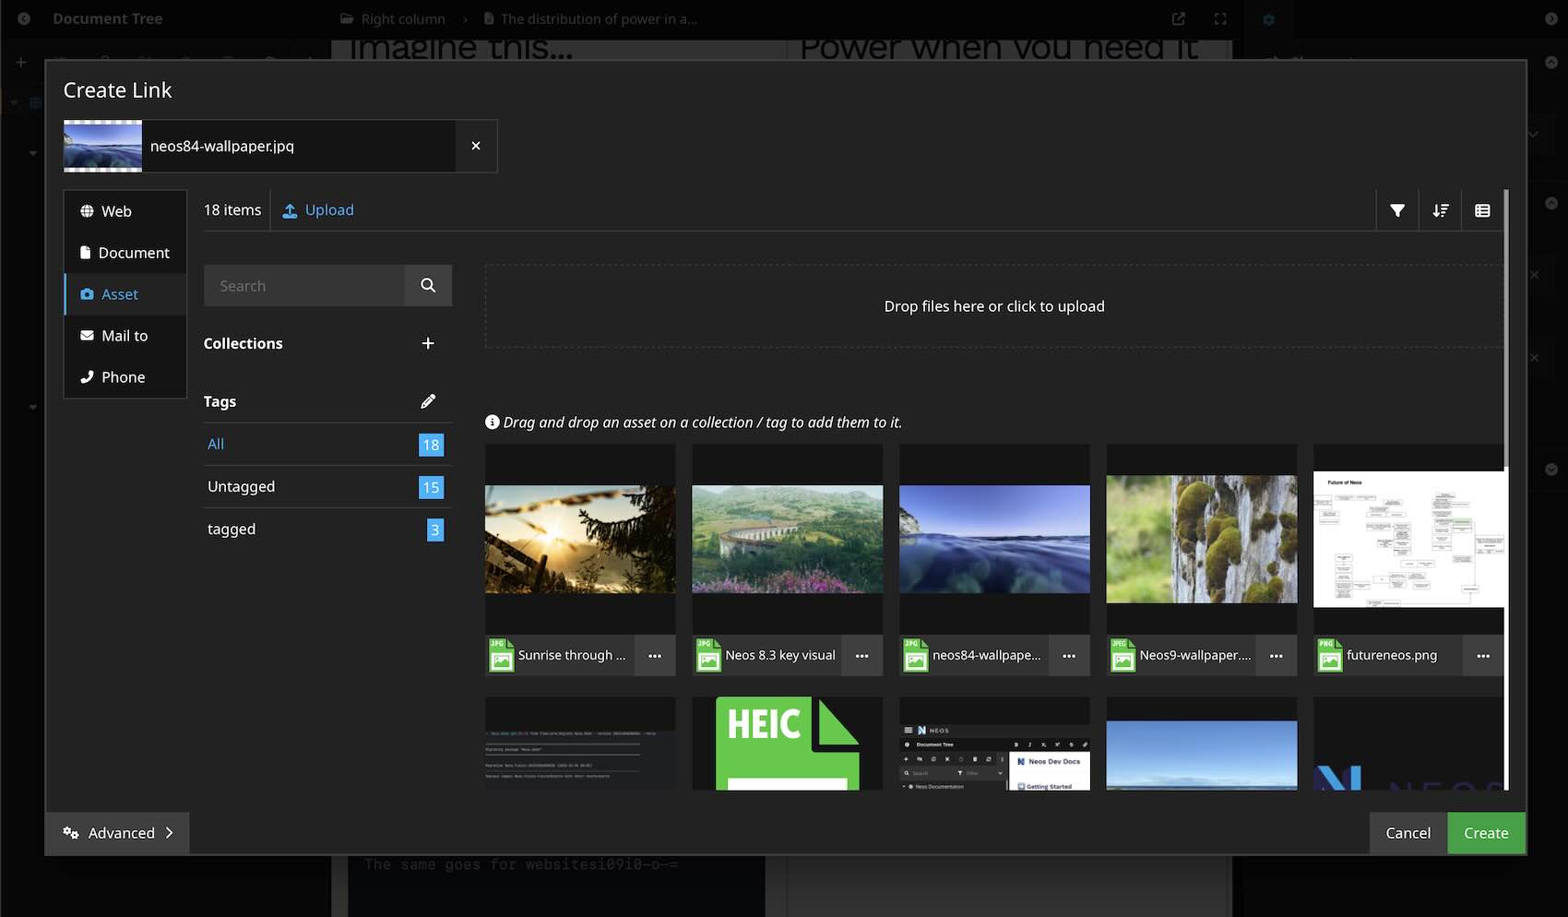Confirm with the Create button

(x=1486, y=832)
